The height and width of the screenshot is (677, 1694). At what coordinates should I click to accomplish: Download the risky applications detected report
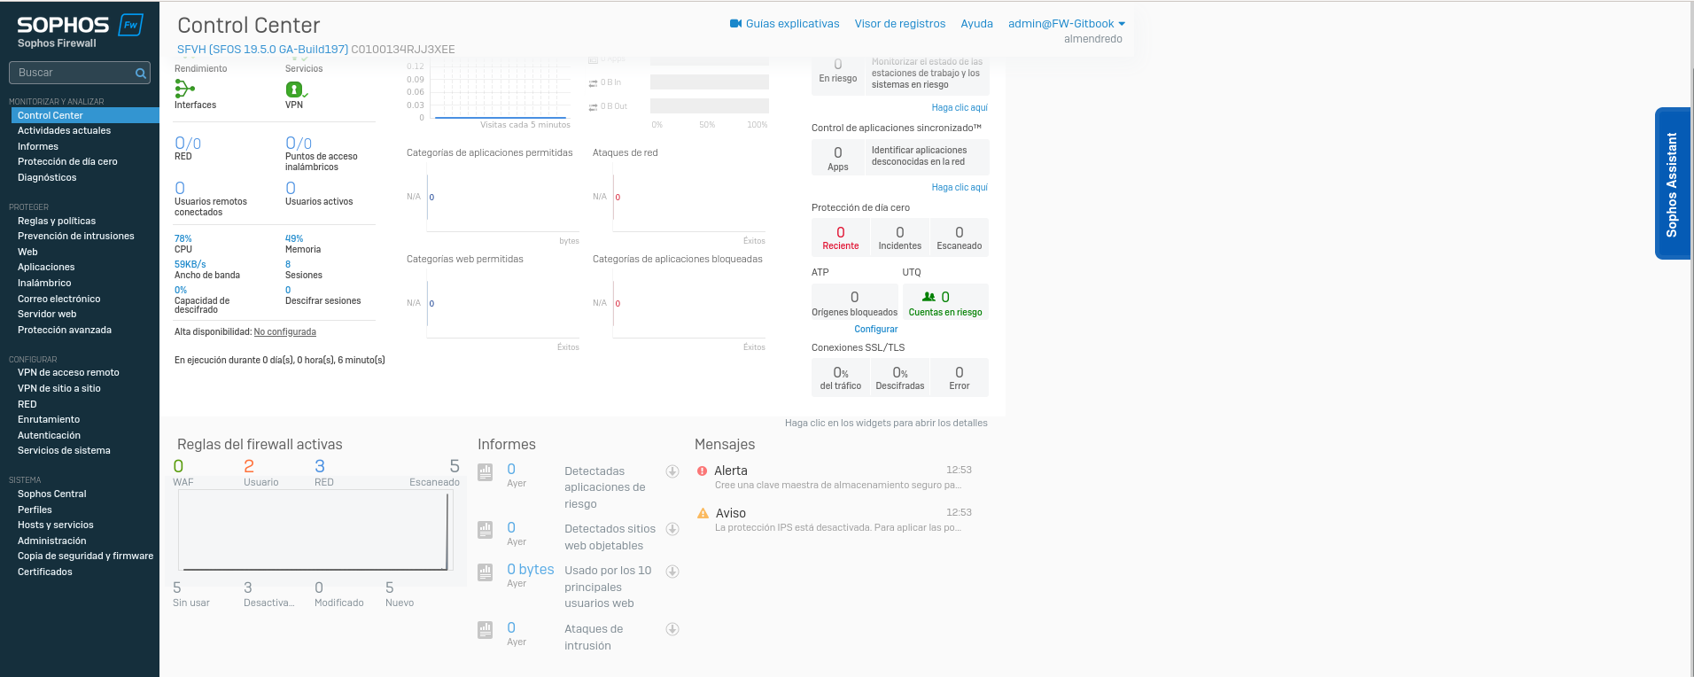tap(672, 471)
